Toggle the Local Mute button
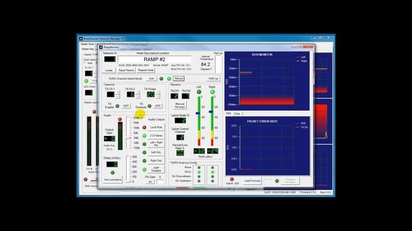 tap(156, 127)
